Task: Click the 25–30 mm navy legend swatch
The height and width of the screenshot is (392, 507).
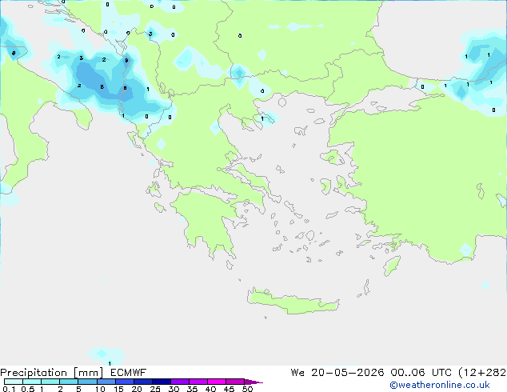Action: pos(162,382)
